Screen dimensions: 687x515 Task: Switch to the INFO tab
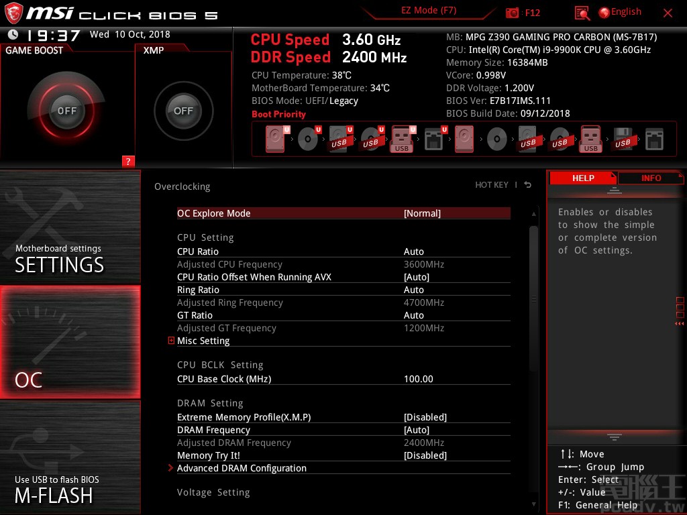tap(651, 178)
